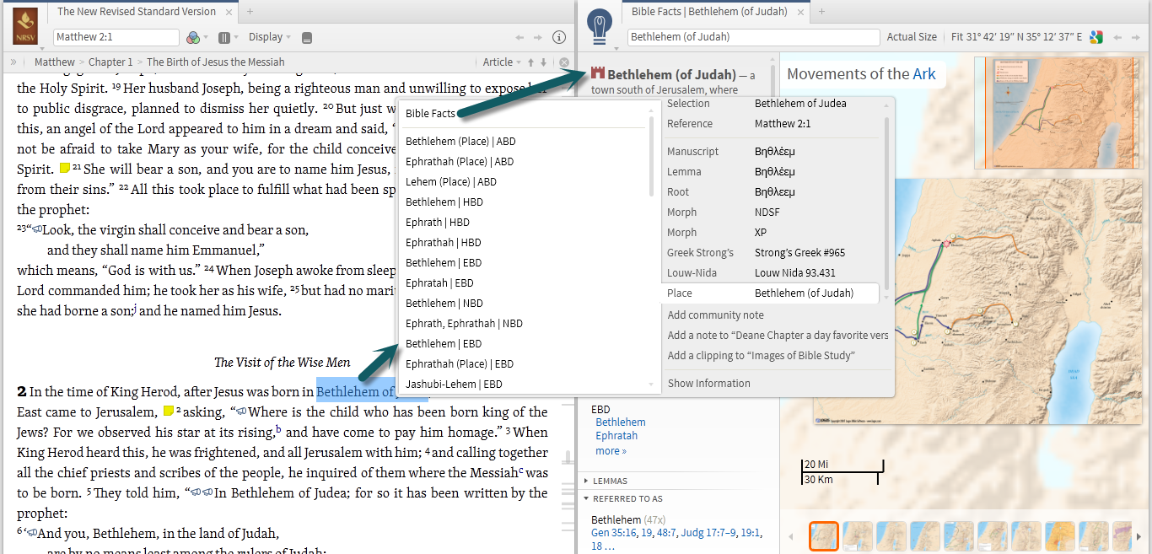Click Show Information in context menu
Screen dimensions: 1152x554
point(709,384)
